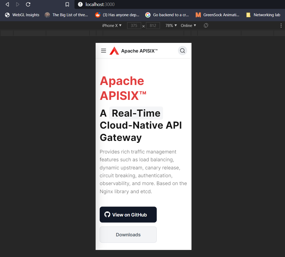Click the media query ruler bar
The width and height of the screenshot is (285, 257).
(x=143, y=33)
